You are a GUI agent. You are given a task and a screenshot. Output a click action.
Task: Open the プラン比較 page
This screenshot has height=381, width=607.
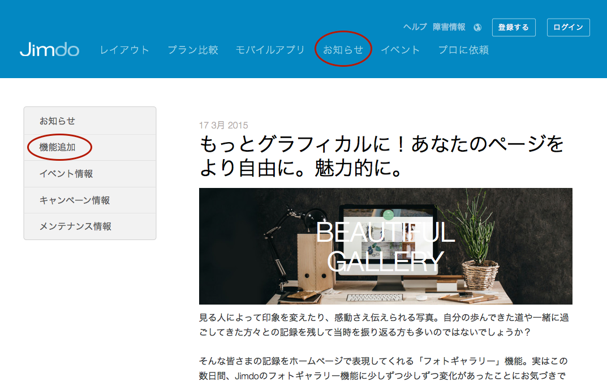coord(193,50)
